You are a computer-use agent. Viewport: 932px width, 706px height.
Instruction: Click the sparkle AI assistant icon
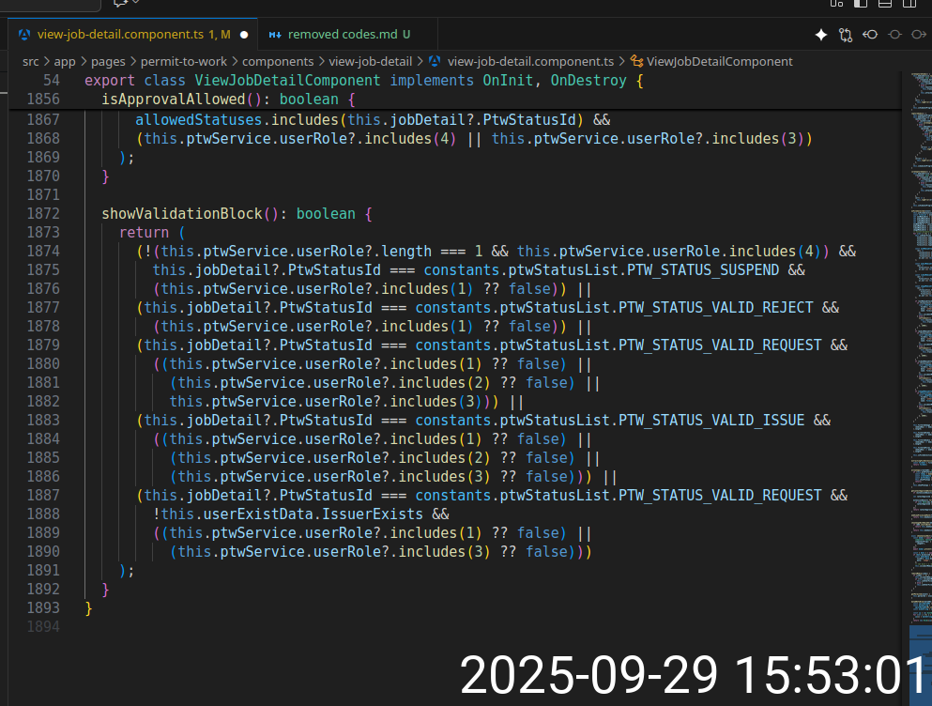[821, 35]
